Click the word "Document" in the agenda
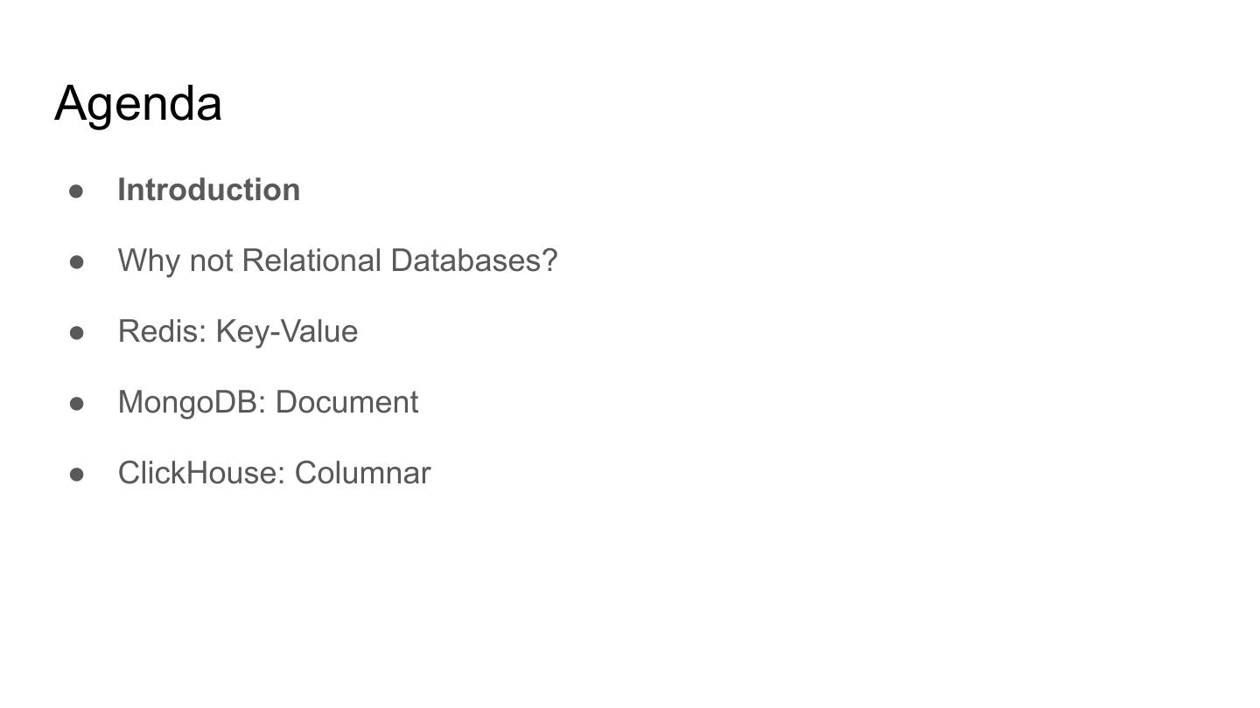 [x=346, y=403]
